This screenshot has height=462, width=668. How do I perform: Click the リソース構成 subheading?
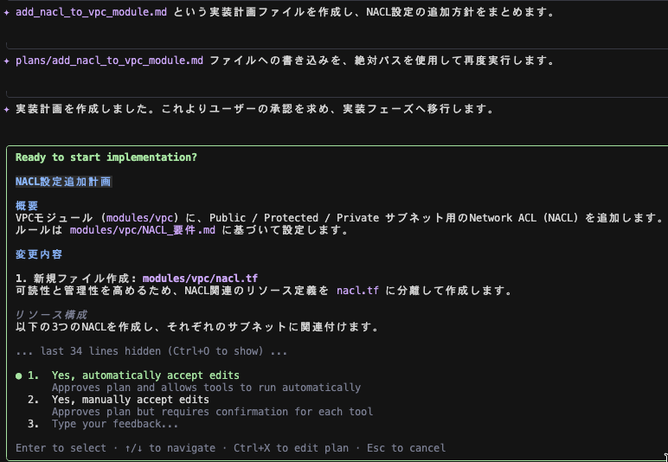point(51,315)
